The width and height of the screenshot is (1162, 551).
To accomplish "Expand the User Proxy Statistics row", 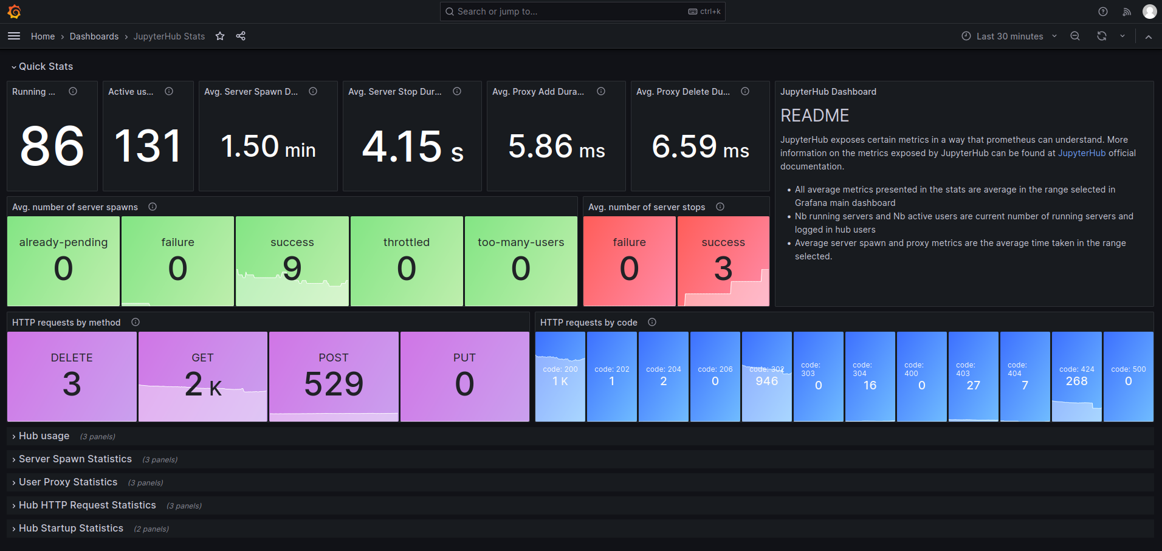I will tap(64, 482).
